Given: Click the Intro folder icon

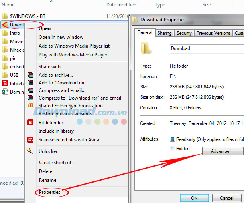Looking at the screenshot, I should click(5, 33).
